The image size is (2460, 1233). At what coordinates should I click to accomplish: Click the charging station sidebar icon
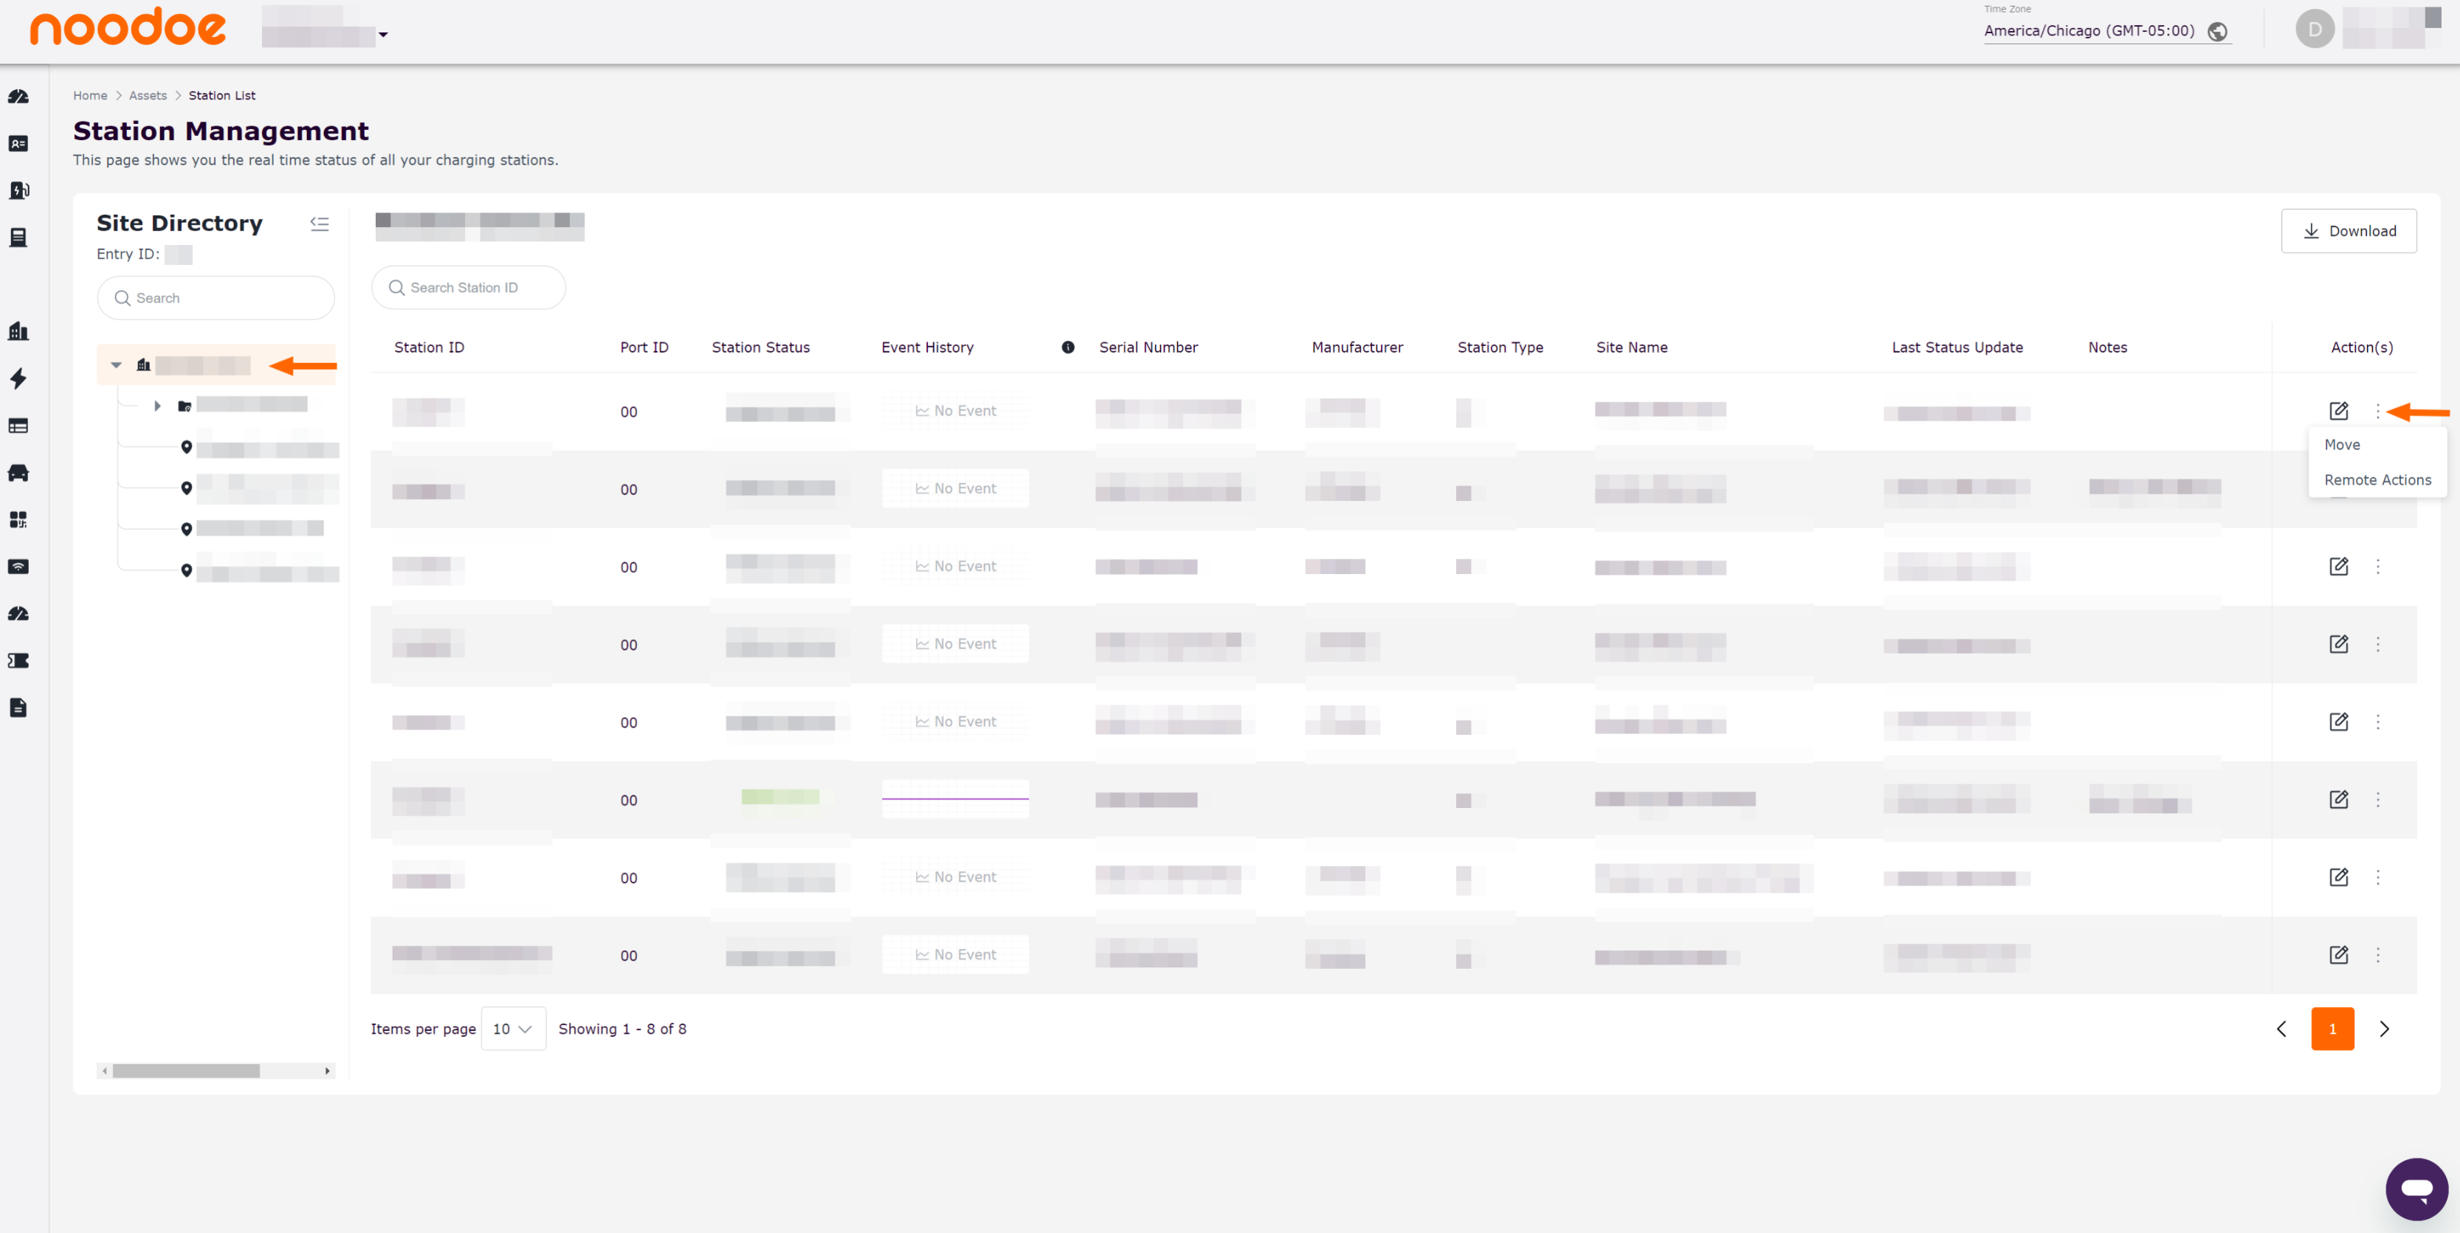tap(18, 190)
